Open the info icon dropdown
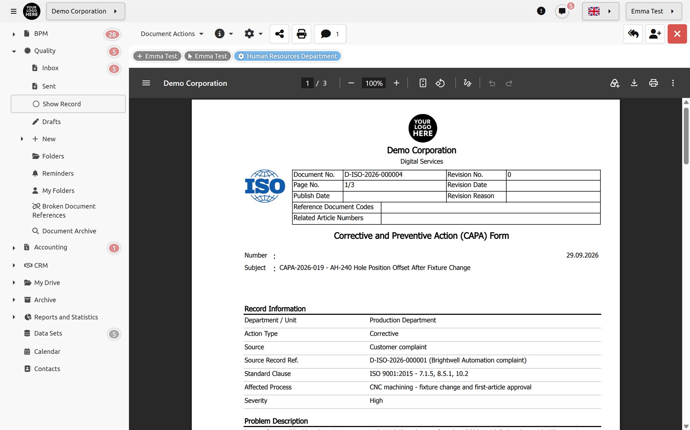The image size is (690, 430). pos(224,34)
